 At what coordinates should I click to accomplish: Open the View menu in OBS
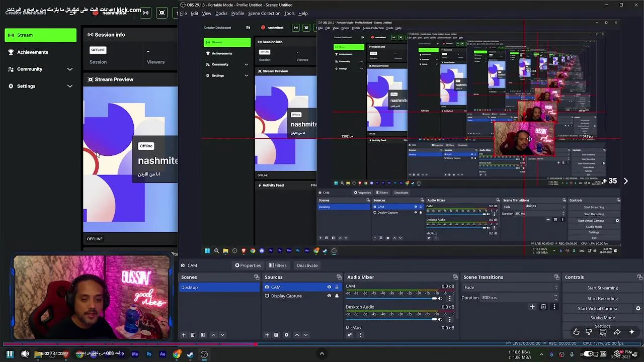[x=206, y=13]
